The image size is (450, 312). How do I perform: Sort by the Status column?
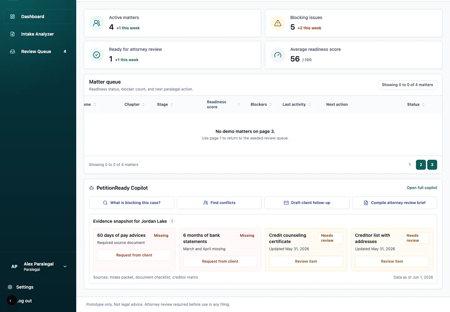click(416, 105)
